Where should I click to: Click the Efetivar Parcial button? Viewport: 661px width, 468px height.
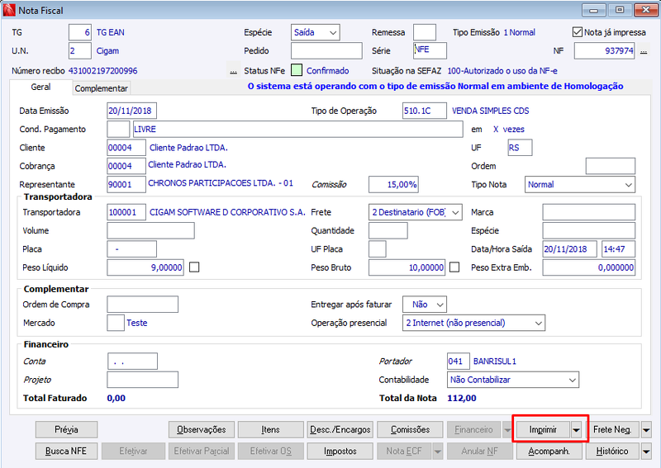tap(202, 451)
